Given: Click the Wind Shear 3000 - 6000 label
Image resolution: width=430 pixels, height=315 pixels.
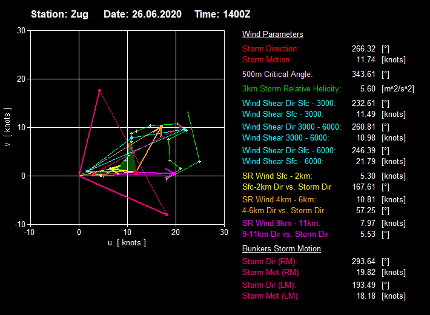Looking at the screenshot, I should point(285,136).
